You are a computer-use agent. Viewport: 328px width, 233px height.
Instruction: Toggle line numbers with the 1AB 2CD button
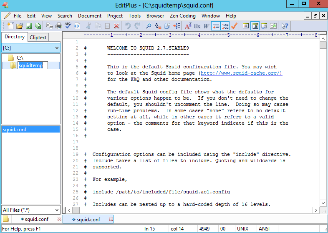pos(225,26)
